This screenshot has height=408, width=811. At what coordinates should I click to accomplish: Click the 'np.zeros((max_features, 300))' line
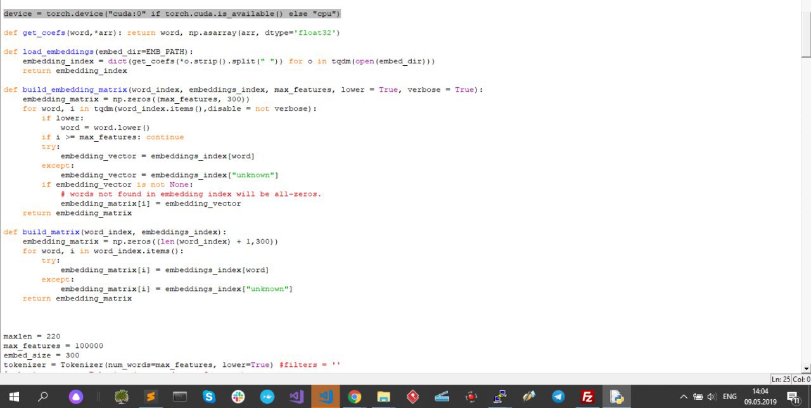pos(136,99)
